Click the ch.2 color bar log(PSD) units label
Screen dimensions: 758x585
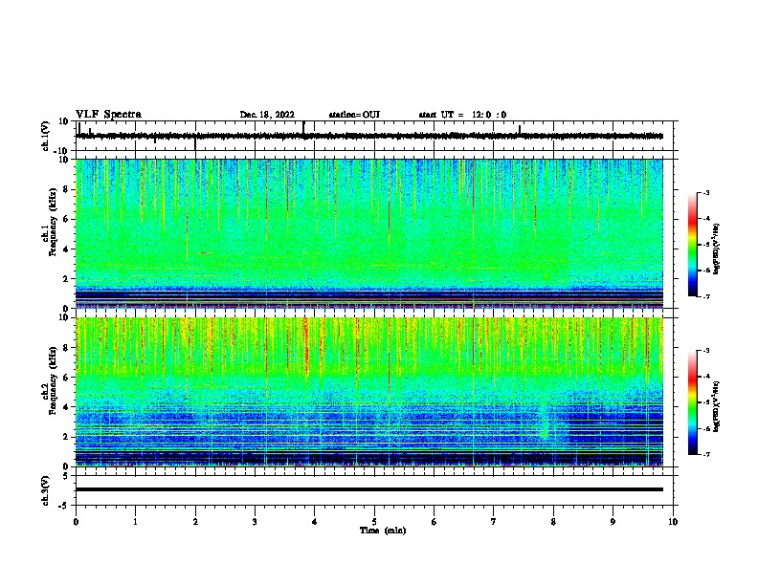tap(716, 406)
